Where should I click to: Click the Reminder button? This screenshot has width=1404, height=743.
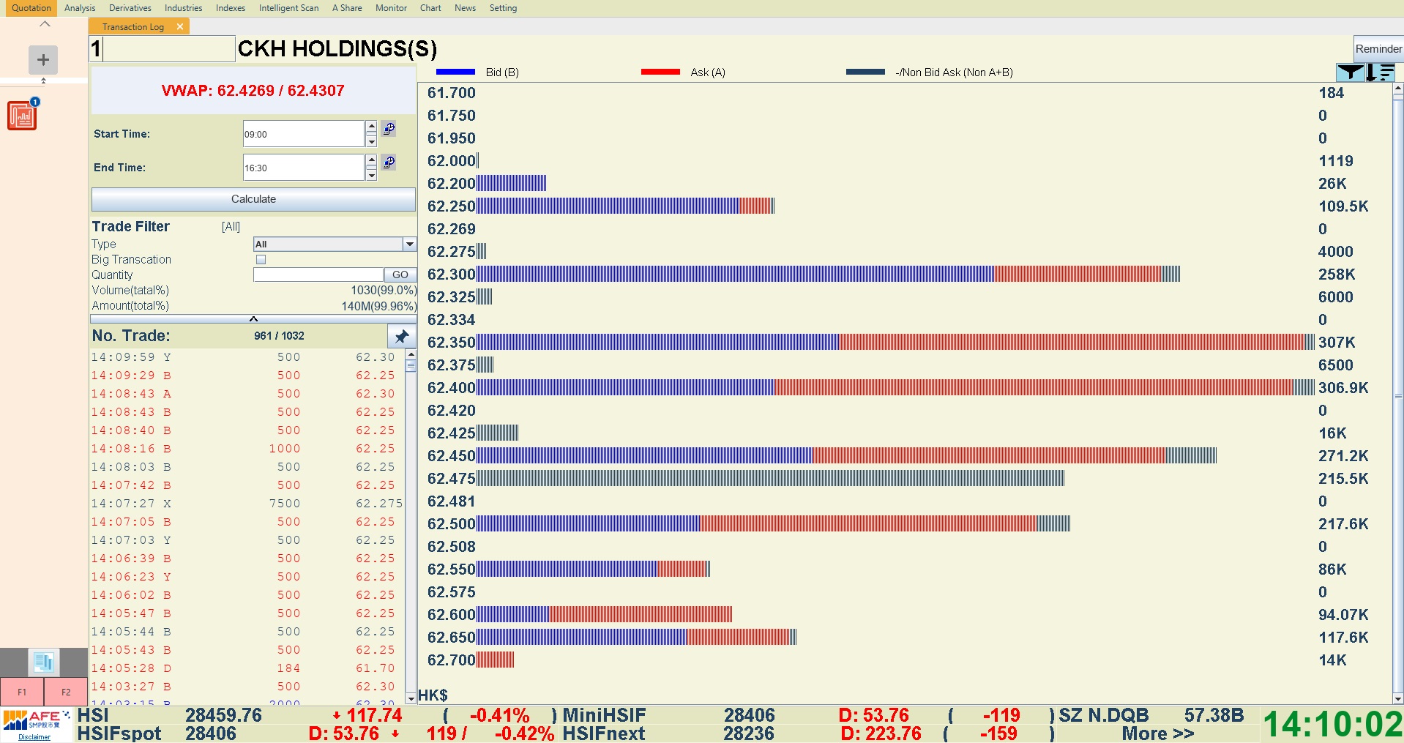click(1378, 49)
